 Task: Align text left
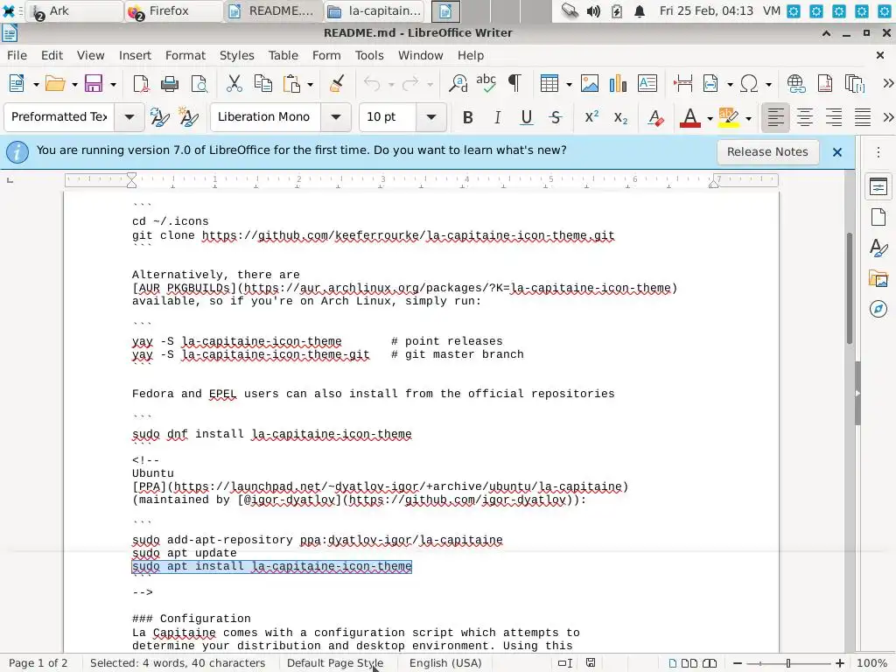(775, 118)
